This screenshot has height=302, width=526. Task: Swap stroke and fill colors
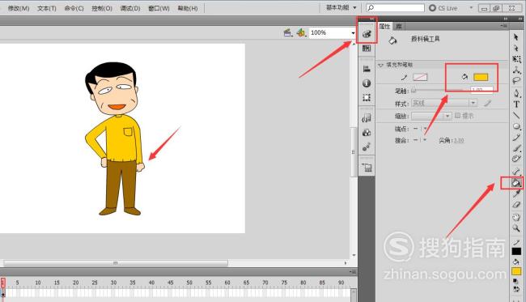point(516,289)
